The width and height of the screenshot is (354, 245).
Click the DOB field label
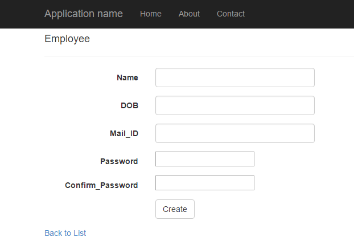point(129,105)
